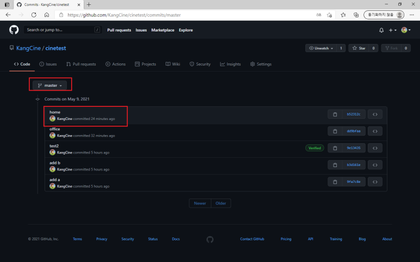
Task: Open the footer Status link
Action: pyautogui.click(x=153, y=239)
